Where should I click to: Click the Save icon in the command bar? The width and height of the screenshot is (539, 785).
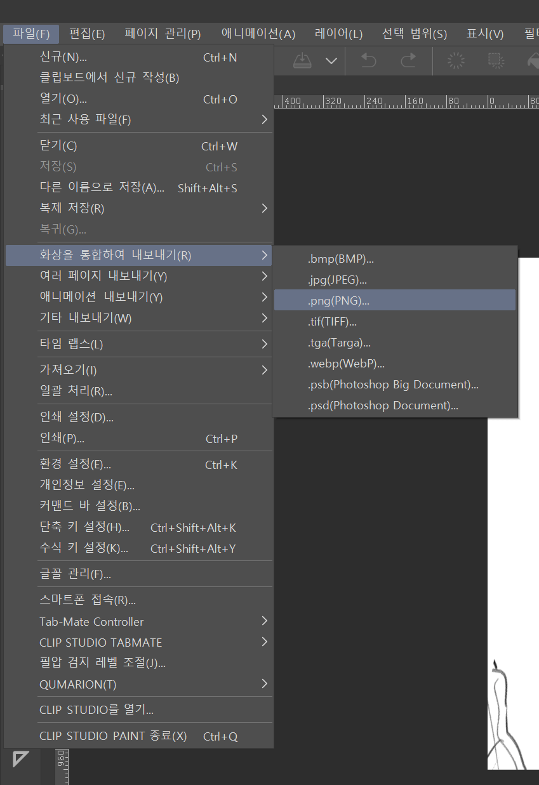303,61
